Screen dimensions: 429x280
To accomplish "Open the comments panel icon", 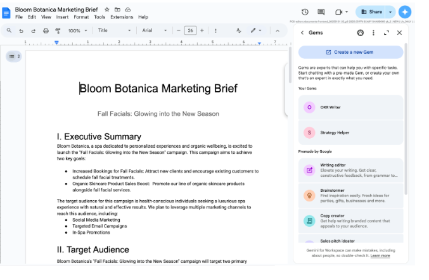I will click(321, 12).
